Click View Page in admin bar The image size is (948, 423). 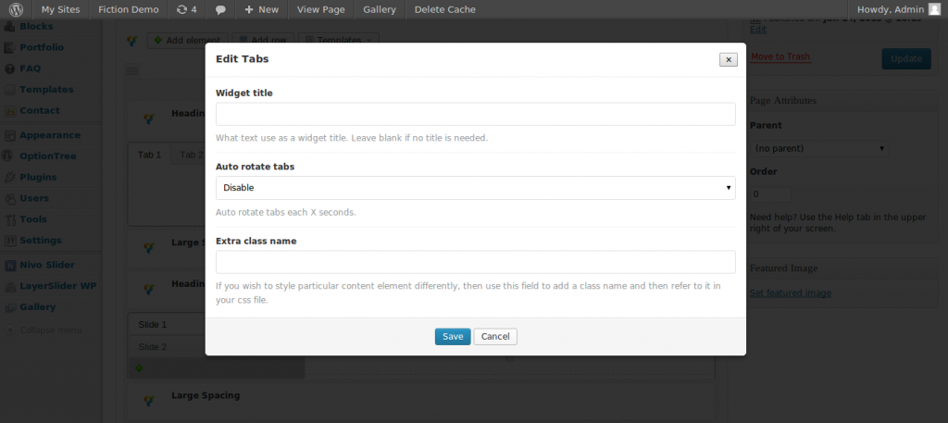pyautogui.click(x=321, y=9)
